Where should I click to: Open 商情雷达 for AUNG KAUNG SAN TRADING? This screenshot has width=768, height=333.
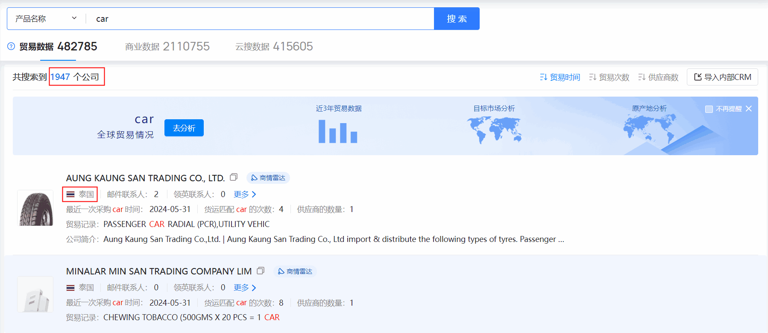[x=268, y=178]
